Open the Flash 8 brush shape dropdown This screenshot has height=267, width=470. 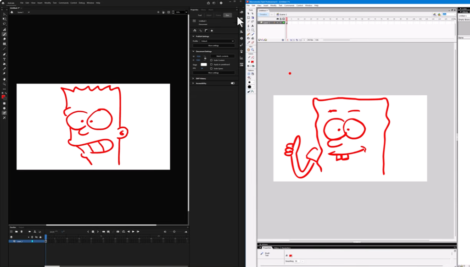tap(251, 87)
